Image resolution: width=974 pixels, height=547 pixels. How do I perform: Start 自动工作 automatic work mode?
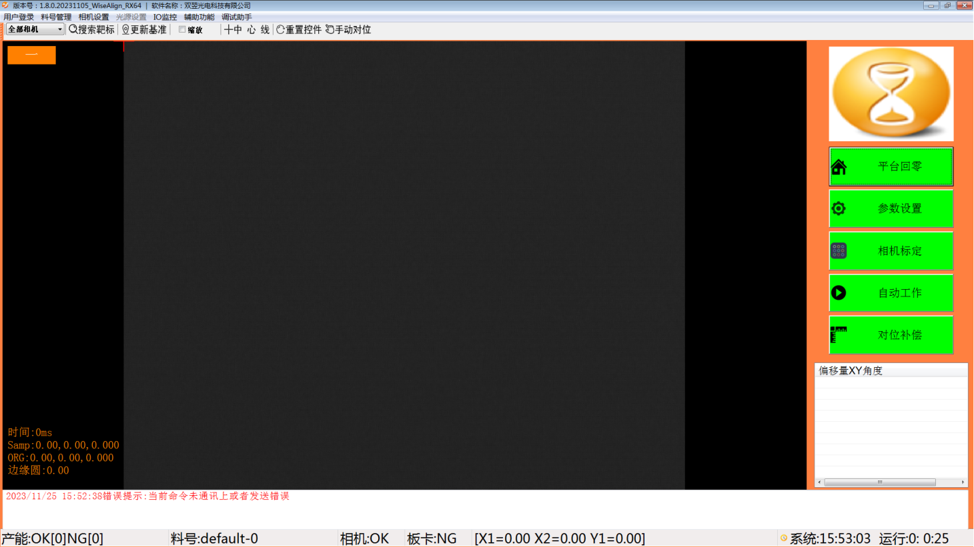click(891, 292)
